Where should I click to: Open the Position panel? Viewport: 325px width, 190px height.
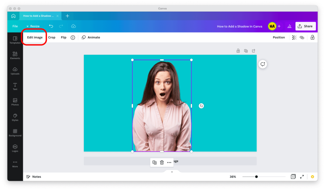(x=279, y=37)
